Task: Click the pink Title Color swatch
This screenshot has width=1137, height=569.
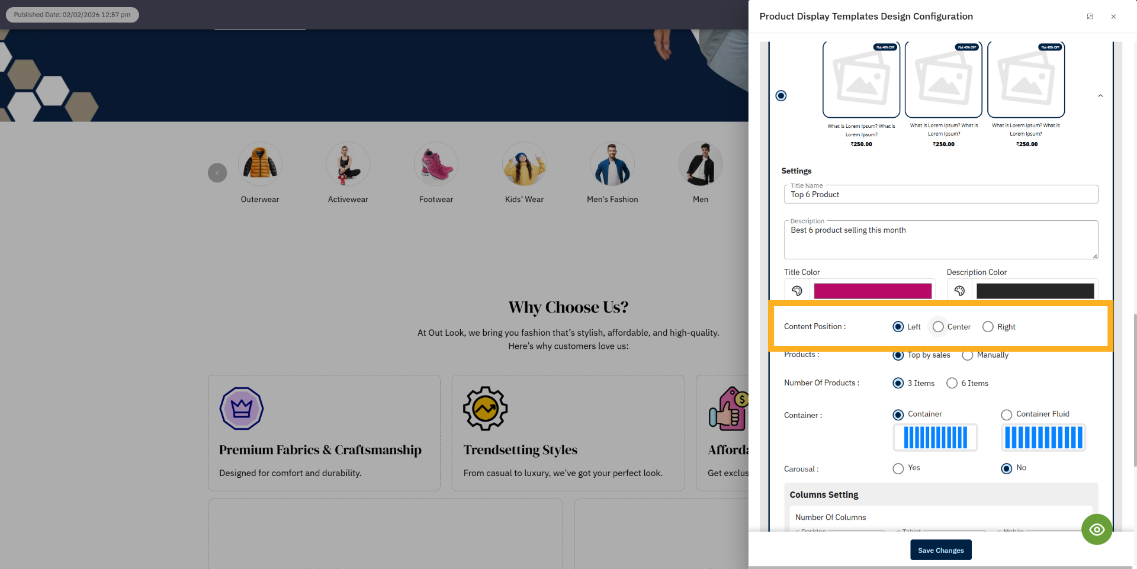Action: click(x=872, y=291)
